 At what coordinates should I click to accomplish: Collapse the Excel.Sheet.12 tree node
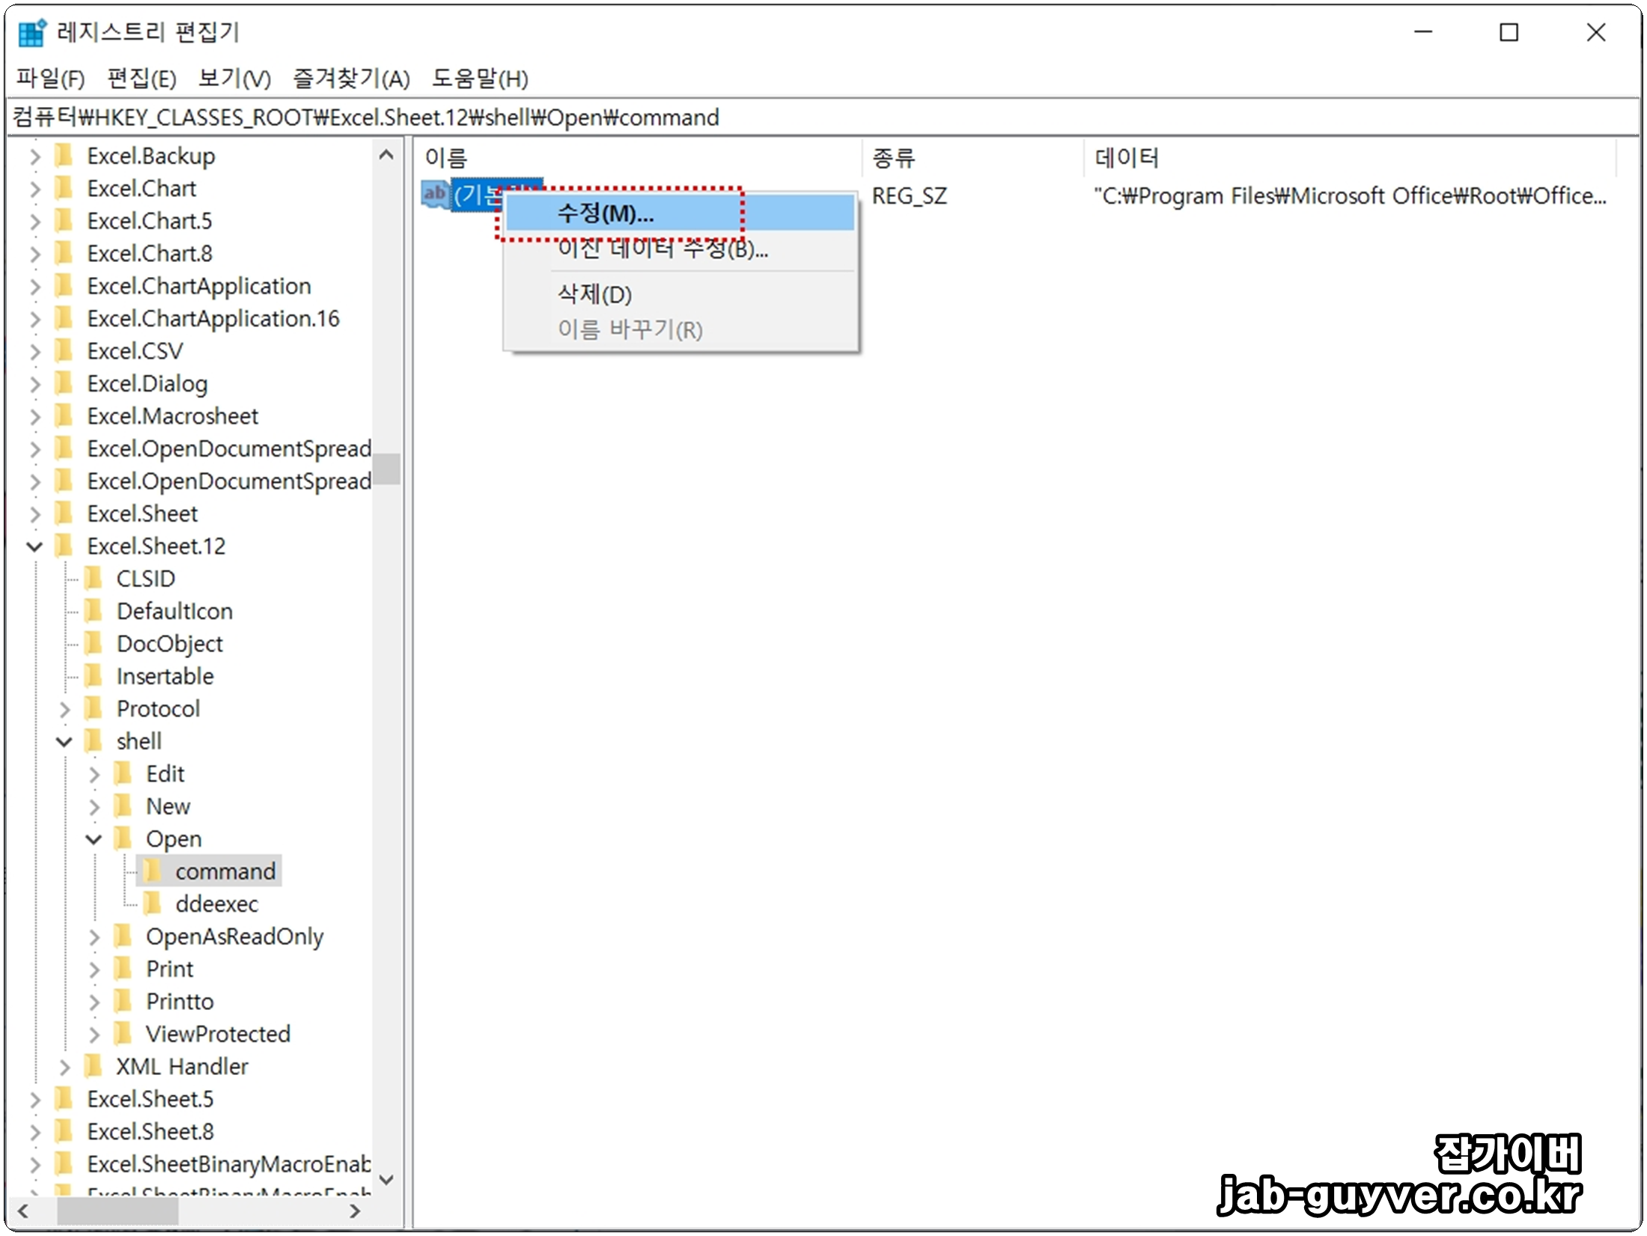[x=34, y=547]
